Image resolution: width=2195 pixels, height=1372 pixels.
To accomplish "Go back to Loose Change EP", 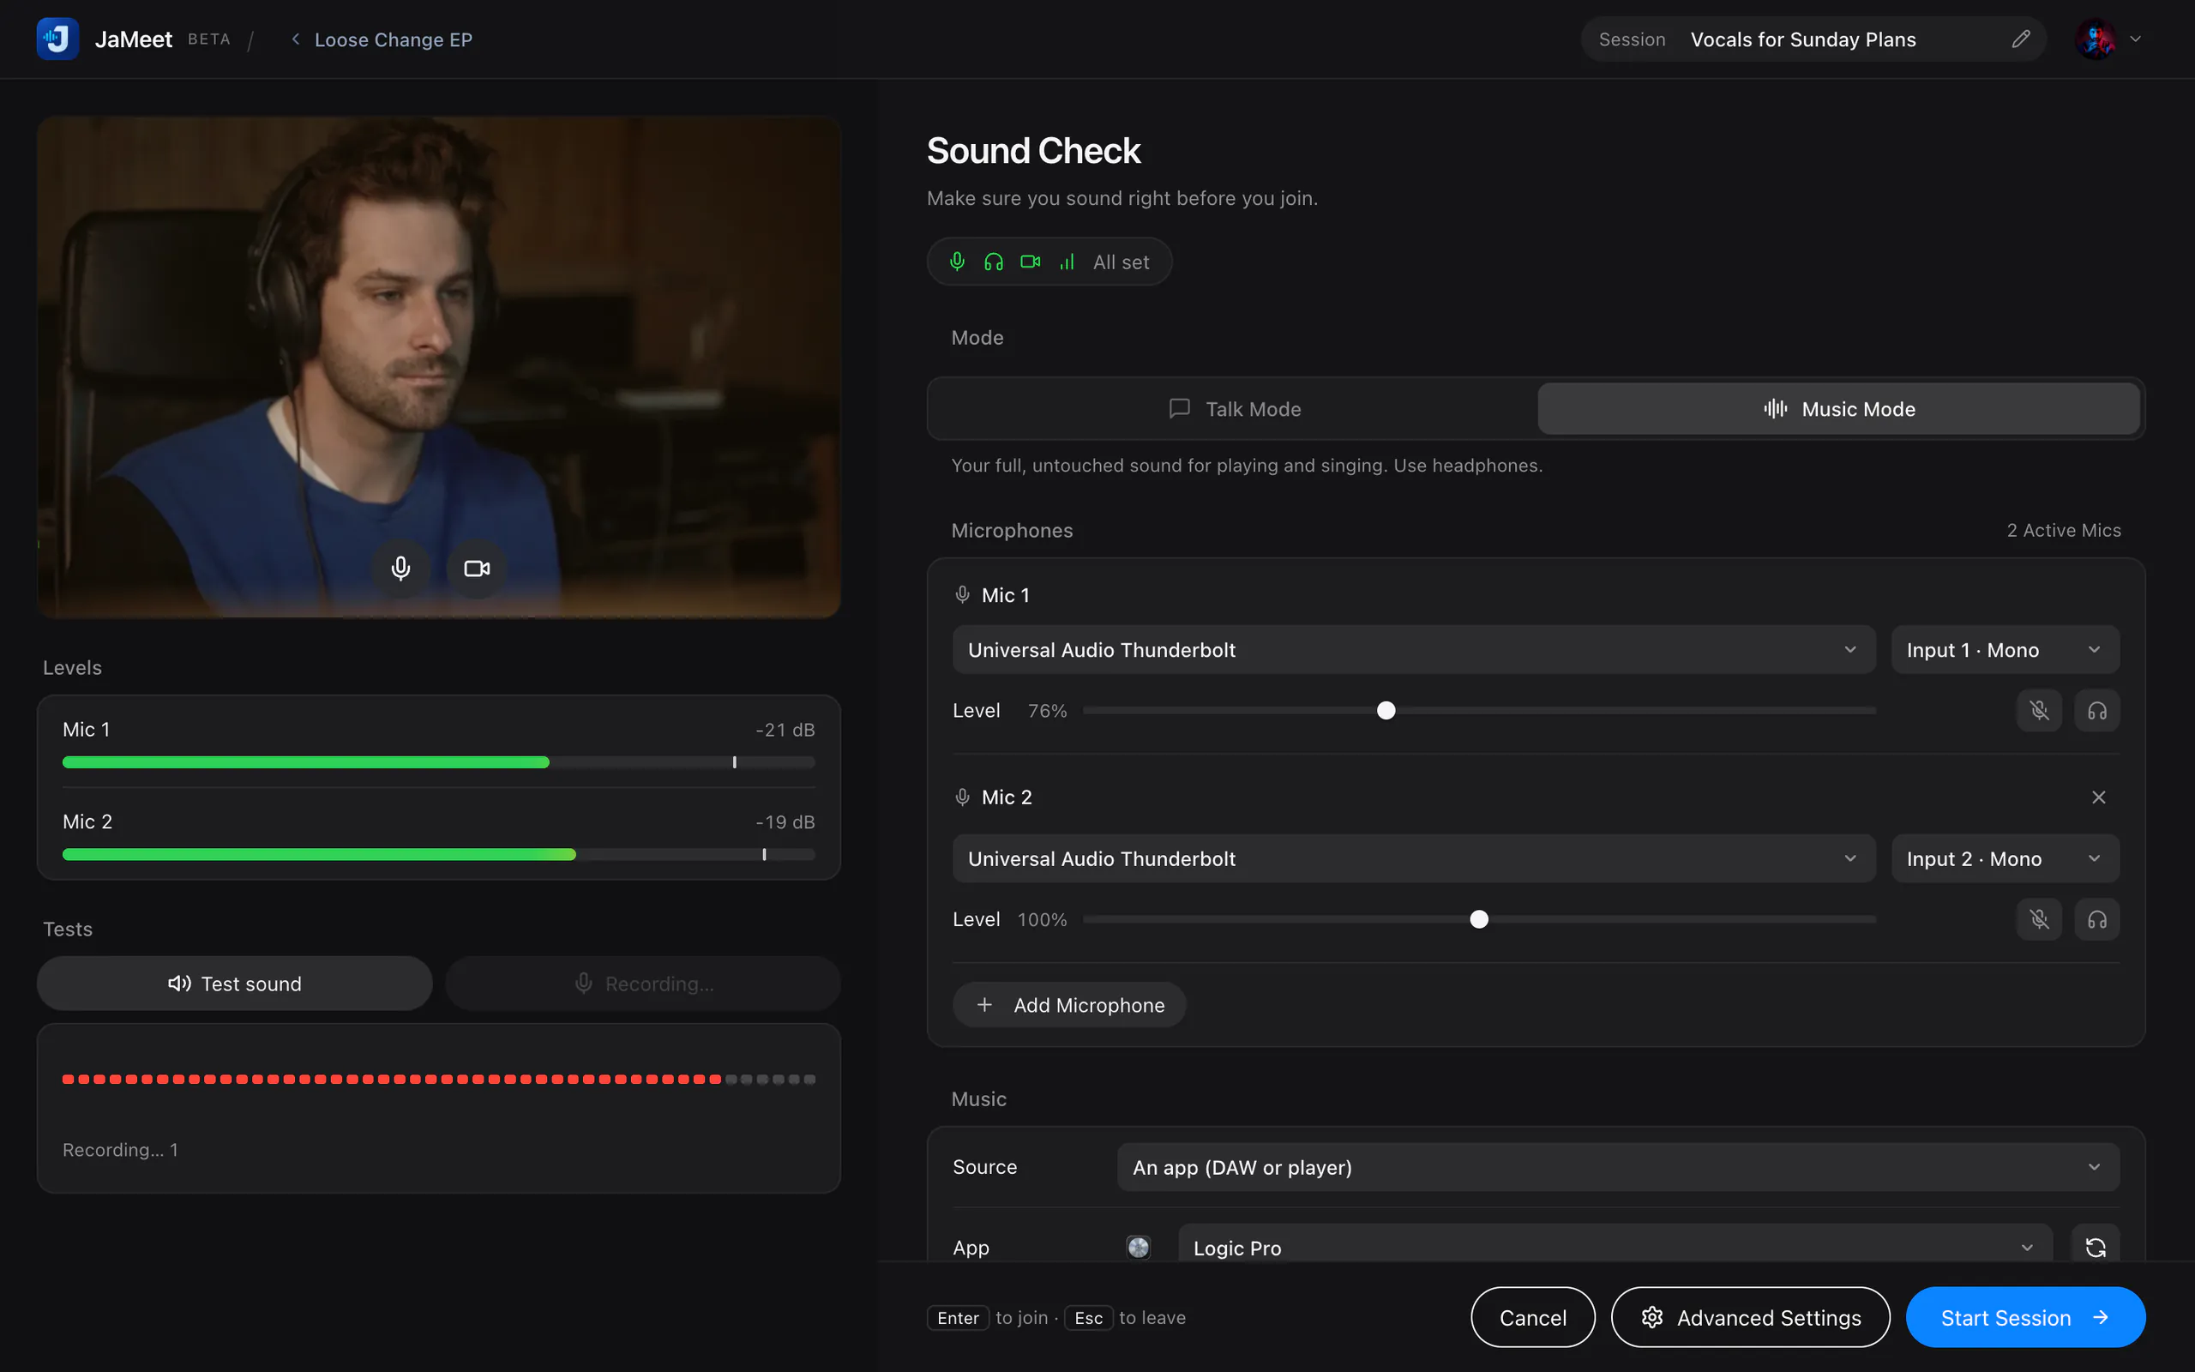I will pos(382,39).
